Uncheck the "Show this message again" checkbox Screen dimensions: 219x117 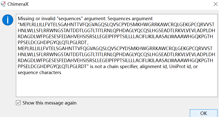click(18, 103)
